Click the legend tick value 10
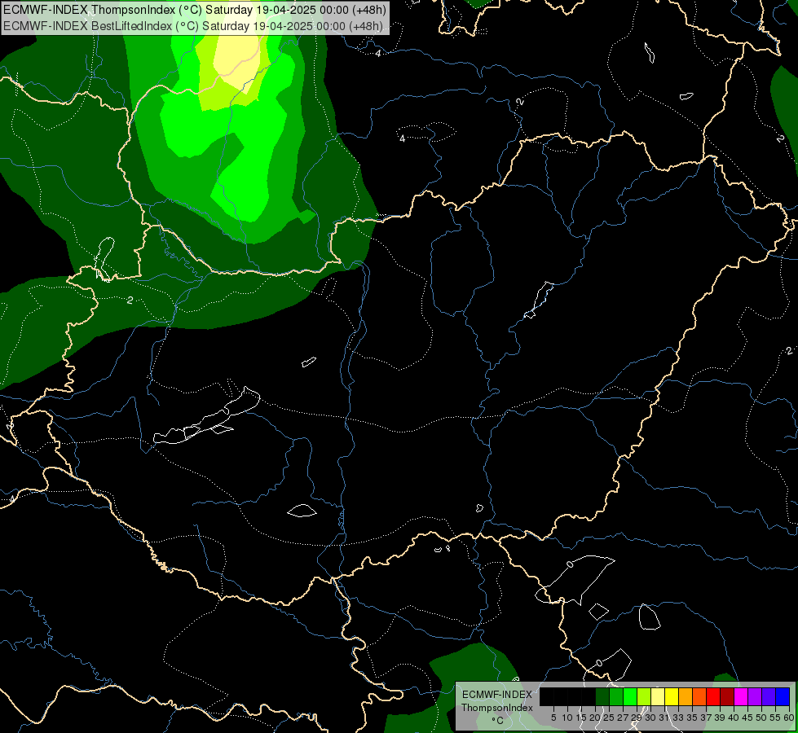The height and width of the screenshot is (733, 798). (567, 718)
